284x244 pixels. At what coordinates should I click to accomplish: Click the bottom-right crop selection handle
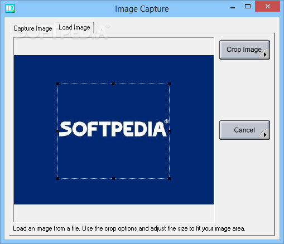(x=169, y=178)
